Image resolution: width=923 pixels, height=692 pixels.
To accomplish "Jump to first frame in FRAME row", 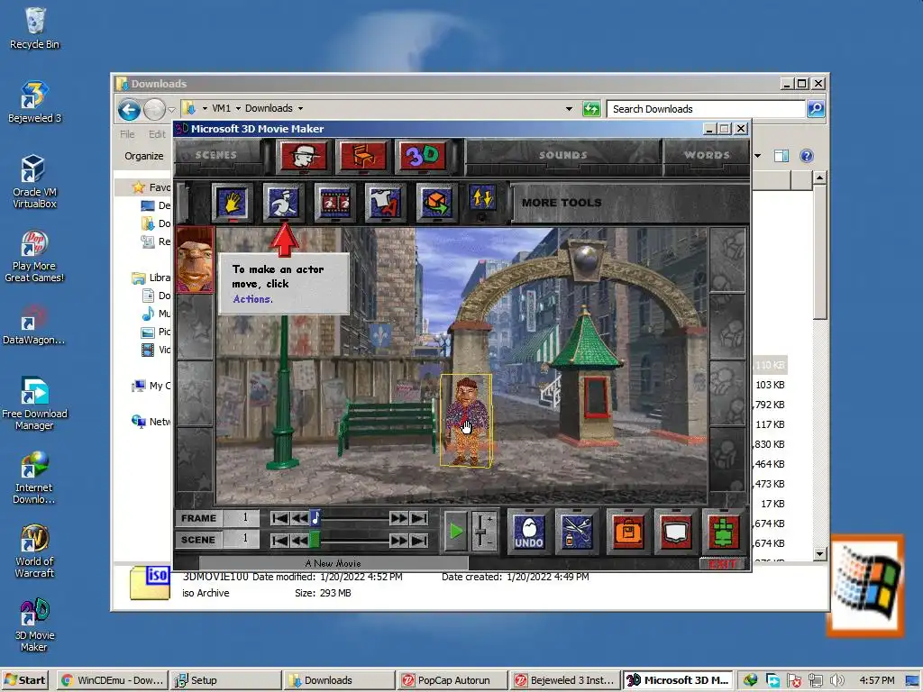I will [279, 518].
